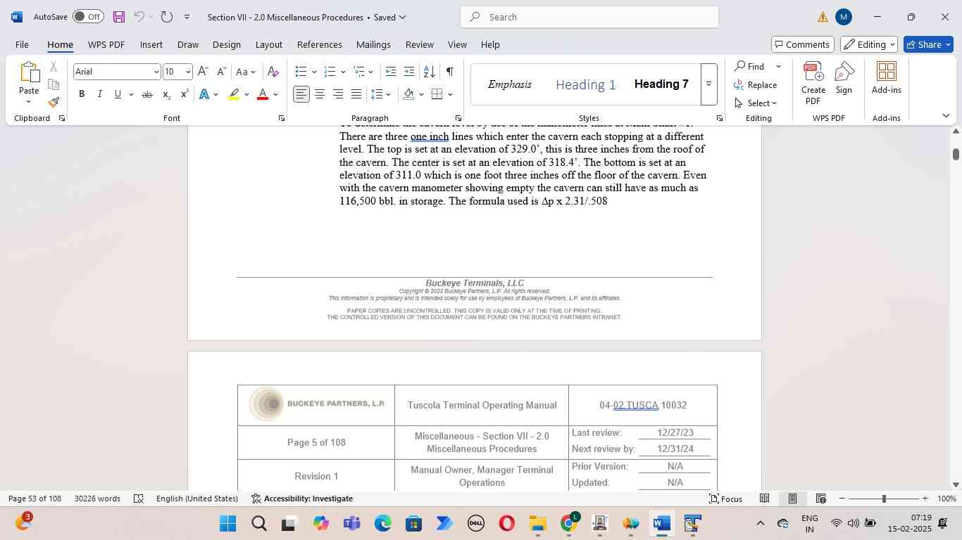Click the Multilevel List icon
The height and width of the screenshot is (540, 962).
(358, 72)
